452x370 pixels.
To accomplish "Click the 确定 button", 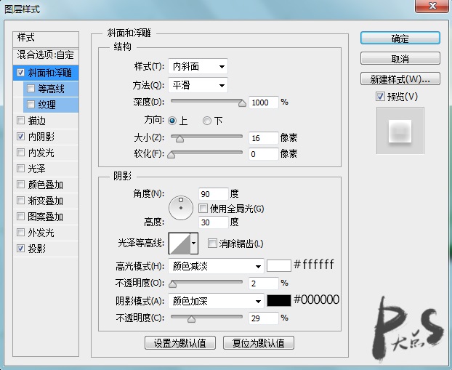I will click(x=400, y=38).
